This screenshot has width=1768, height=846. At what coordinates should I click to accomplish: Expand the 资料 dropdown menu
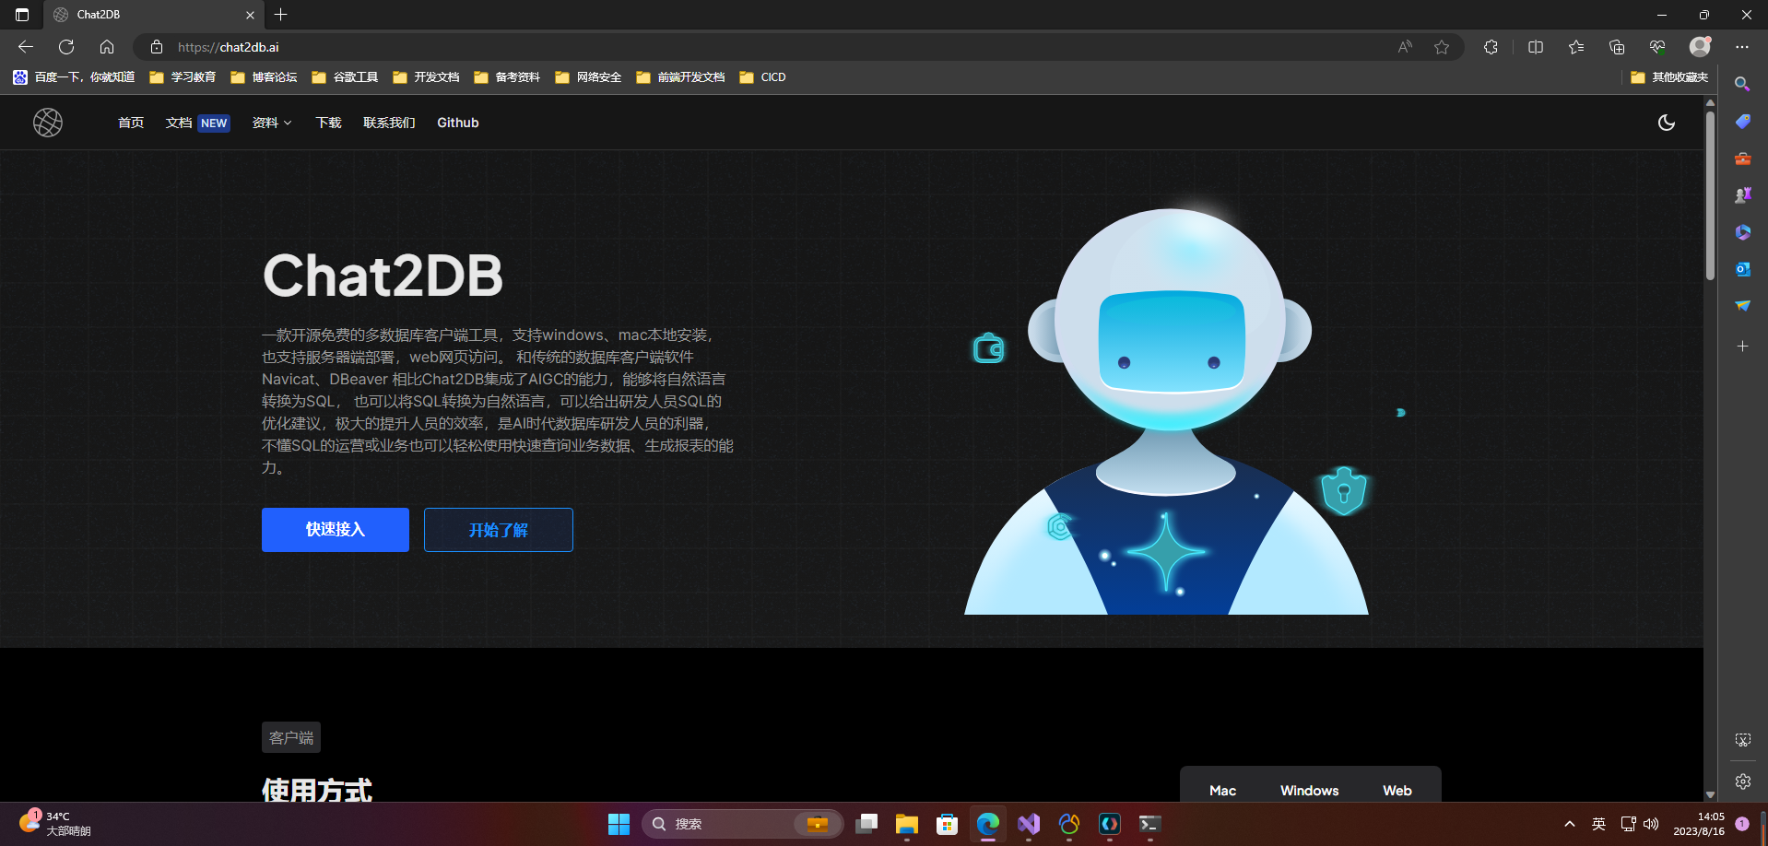[272, 123]
